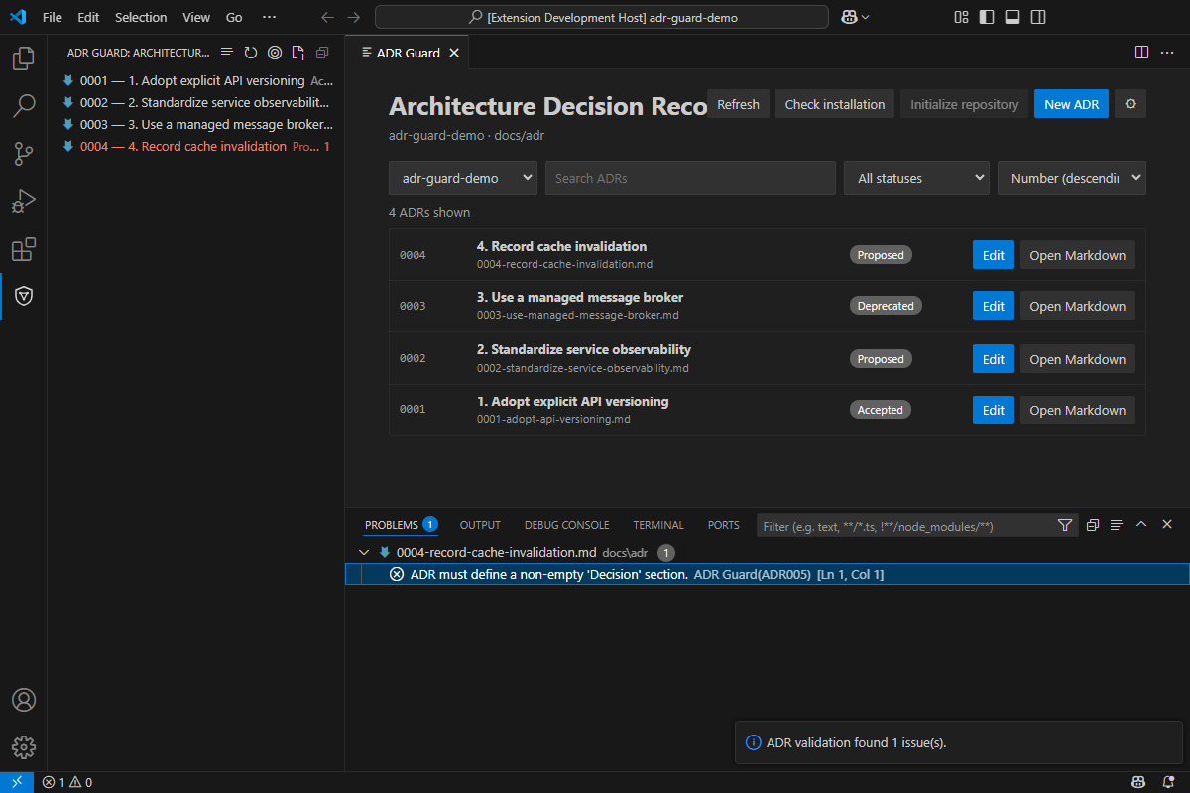Open the adr-guard-demo repository dropdown

pyautogui.click(x=463, y=178)
